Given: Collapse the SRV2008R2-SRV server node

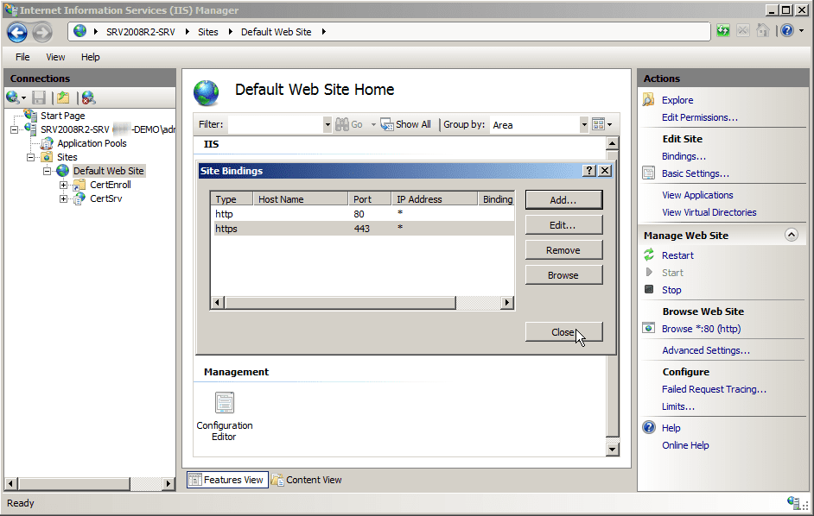Looking at the screenshot, I should (x=15, y=129).
